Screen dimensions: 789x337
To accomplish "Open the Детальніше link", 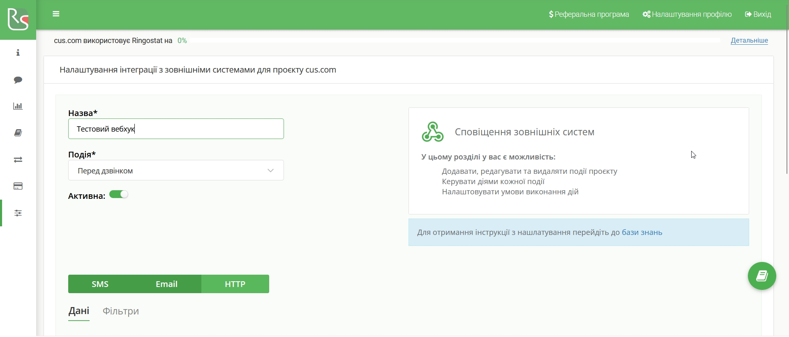I will [749, 41].
